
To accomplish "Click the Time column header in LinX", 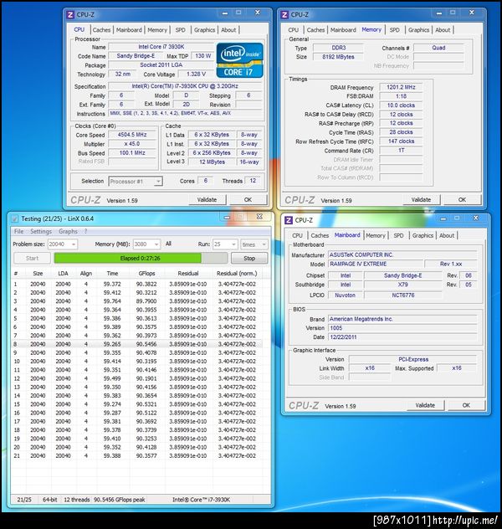I will [112, 274].
